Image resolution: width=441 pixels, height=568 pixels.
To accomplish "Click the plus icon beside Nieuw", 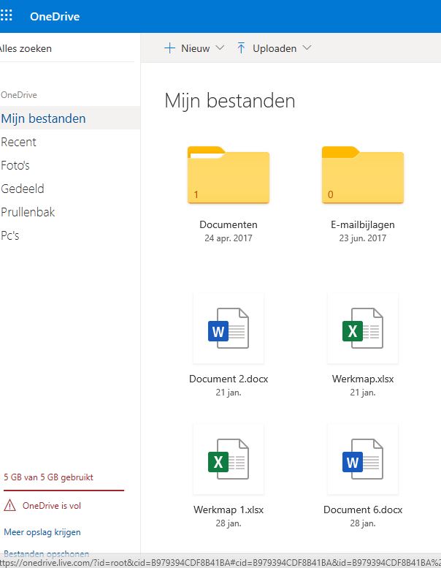I will [x=169, y=48].
